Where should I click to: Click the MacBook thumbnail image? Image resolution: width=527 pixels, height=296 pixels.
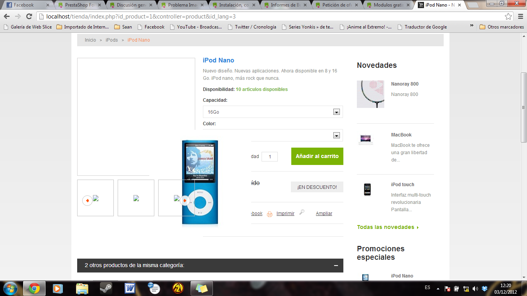tap(365, 139)
